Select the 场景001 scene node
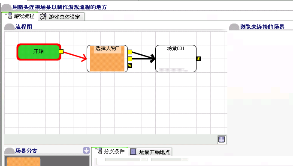 (x=176, y=59)
